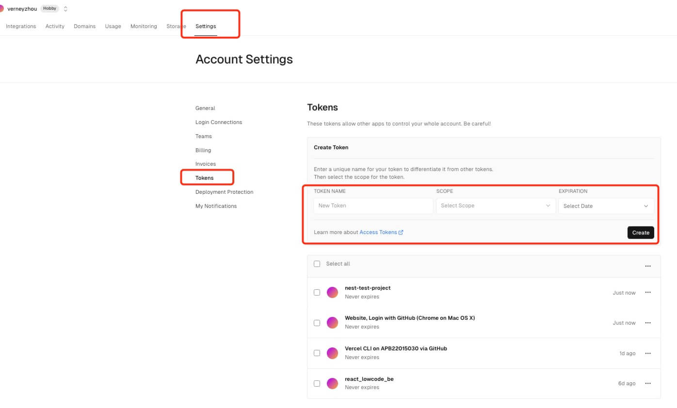The width and height of the screenshot is (677, 408).
Task: Open options for Vercel CLI token row
Action: (647, 353)
